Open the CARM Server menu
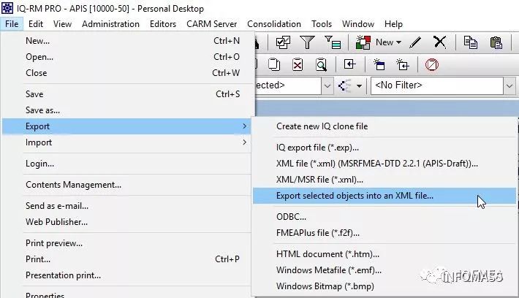 (x=211, y=24)
